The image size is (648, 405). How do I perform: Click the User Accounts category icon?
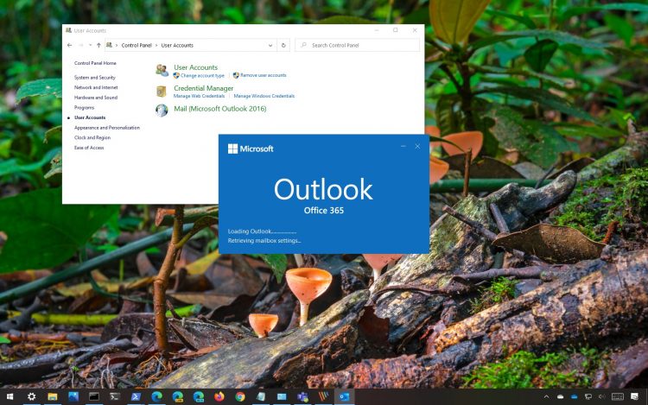coord(162,71)
